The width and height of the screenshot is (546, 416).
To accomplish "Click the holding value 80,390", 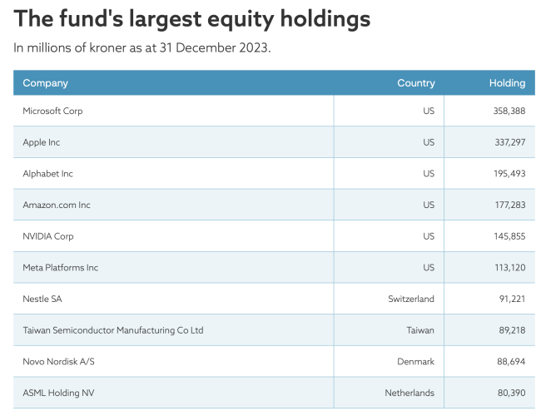I will pyautogui.click(x=510, y=393).
